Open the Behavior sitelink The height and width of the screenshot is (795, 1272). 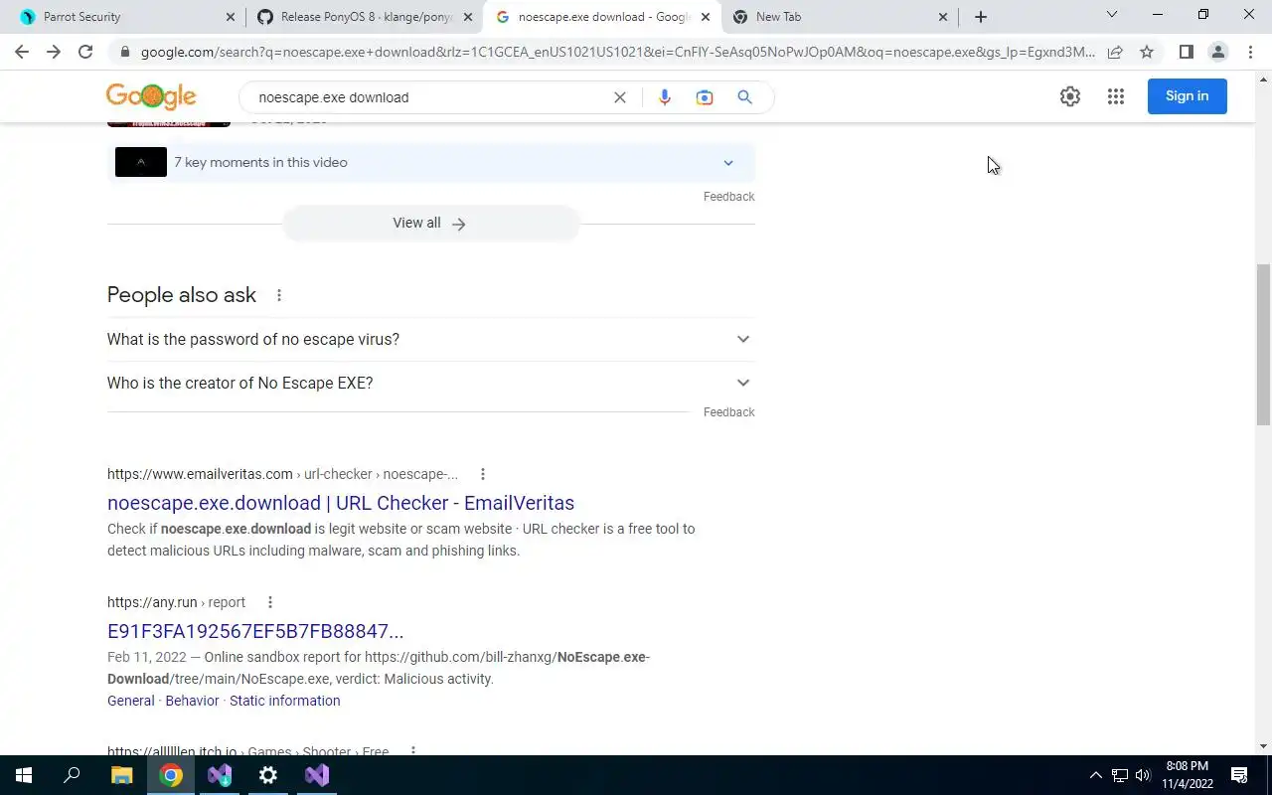tap(192, 701)
